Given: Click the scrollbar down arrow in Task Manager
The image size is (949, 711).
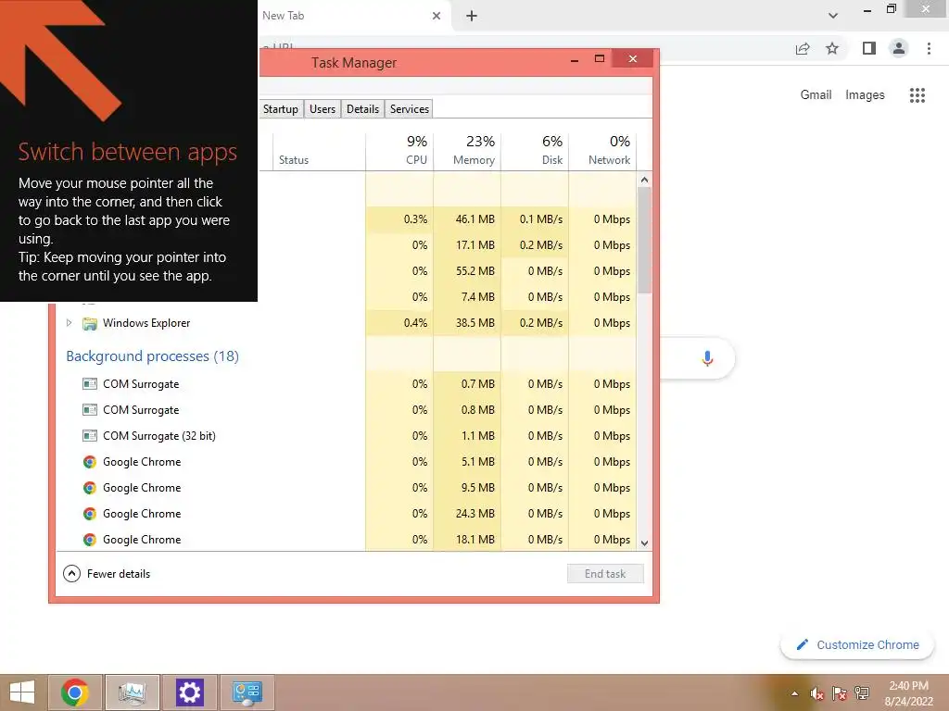Looking at the screenshot, I should tap(645, 543).
